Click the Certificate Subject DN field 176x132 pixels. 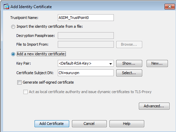(86, 73)
